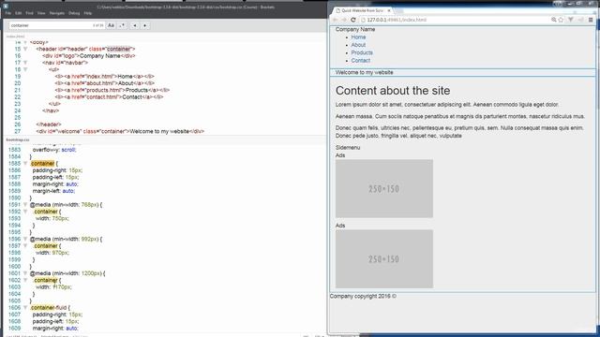Click the 'Sidemenu' text on the web page
The width and height of the screenshot is (600, 337).
tap(348, 148)
